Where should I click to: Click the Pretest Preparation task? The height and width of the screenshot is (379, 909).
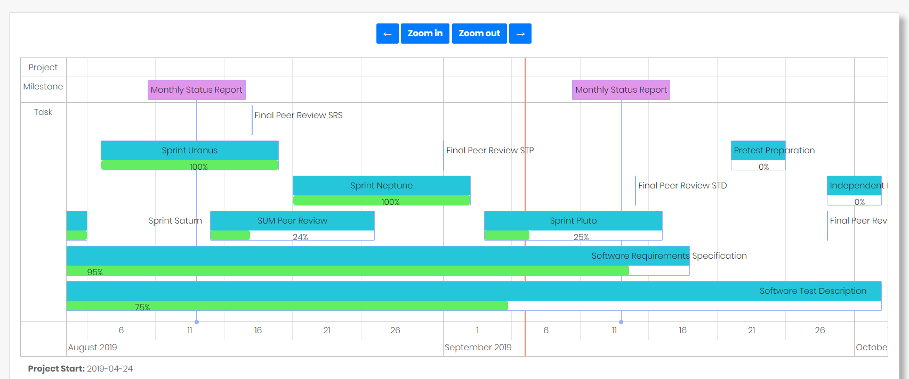758,151
